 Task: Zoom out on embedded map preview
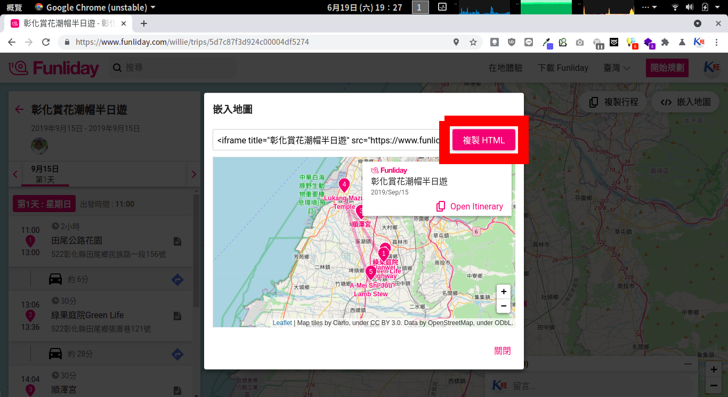click(x=503, y=306)
